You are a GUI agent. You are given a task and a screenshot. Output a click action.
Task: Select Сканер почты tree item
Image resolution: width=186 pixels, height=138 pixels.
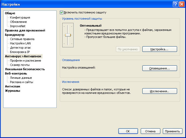[20, 65]
